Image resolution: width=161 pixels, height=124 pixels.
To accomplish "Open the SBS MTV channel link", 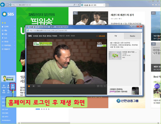I will tap(5, 117).
